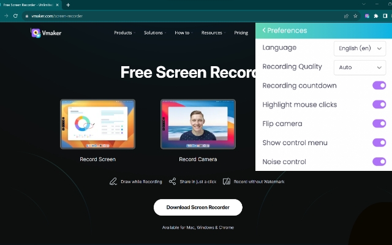Open the browser Extensions puzzle icon
Screen dimensions: 392x245
pyautogui.click(x=376, y=15)
